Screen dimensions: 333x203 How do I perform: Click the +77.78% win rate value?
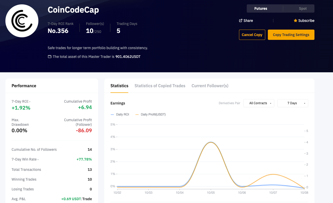84,159
